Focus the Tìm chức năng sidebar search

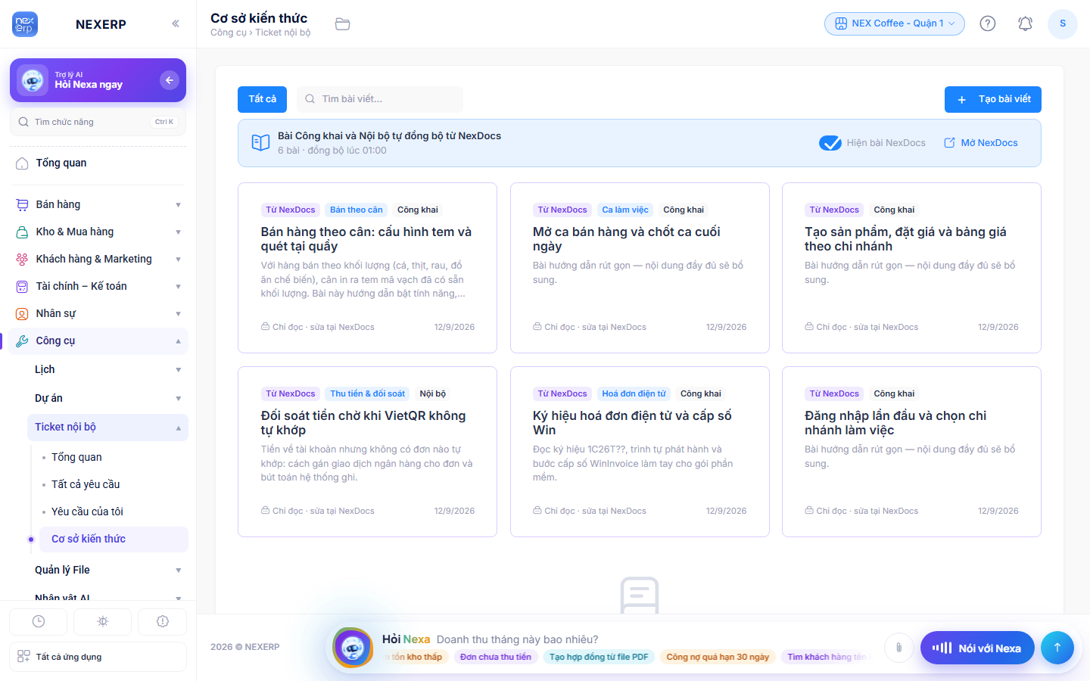[98, 122]
